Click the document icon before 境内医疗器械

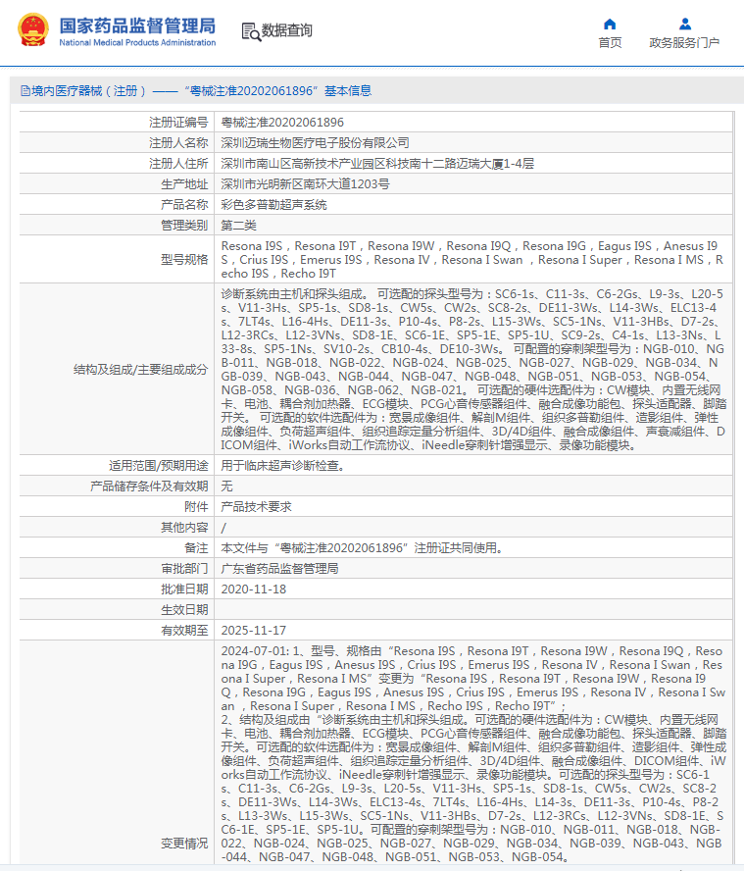(x=25, y=90)
